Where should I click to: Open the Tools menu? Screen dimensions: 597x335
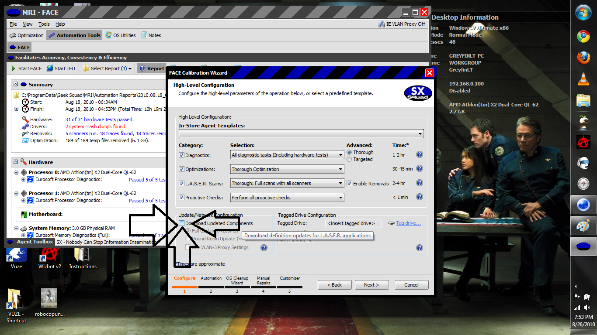tap(44, 24)
